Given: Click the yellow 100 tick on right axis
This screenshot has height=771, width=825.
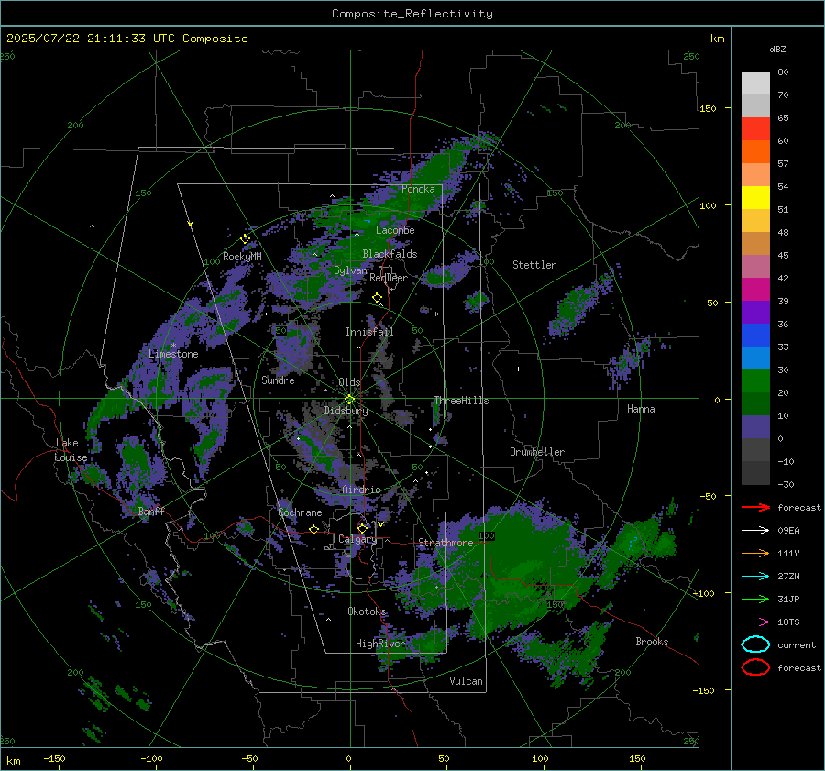Looking at the screenshot, I should (709, 205).
